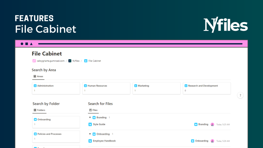Open the Employee Handbook file
Image resolution: width=263 pixels, height=148 pixels.
tap(104, 141)
